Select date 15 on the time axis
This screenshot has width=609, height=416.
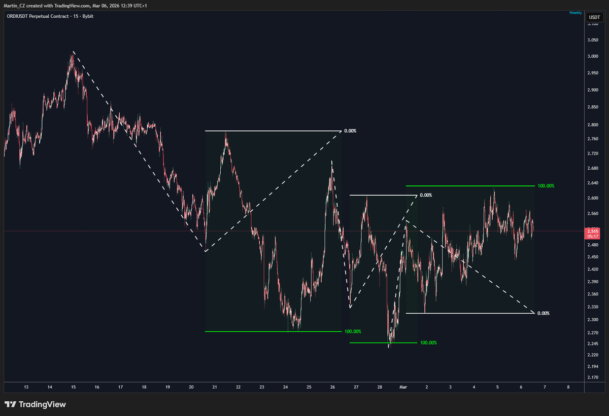[73, 387]
